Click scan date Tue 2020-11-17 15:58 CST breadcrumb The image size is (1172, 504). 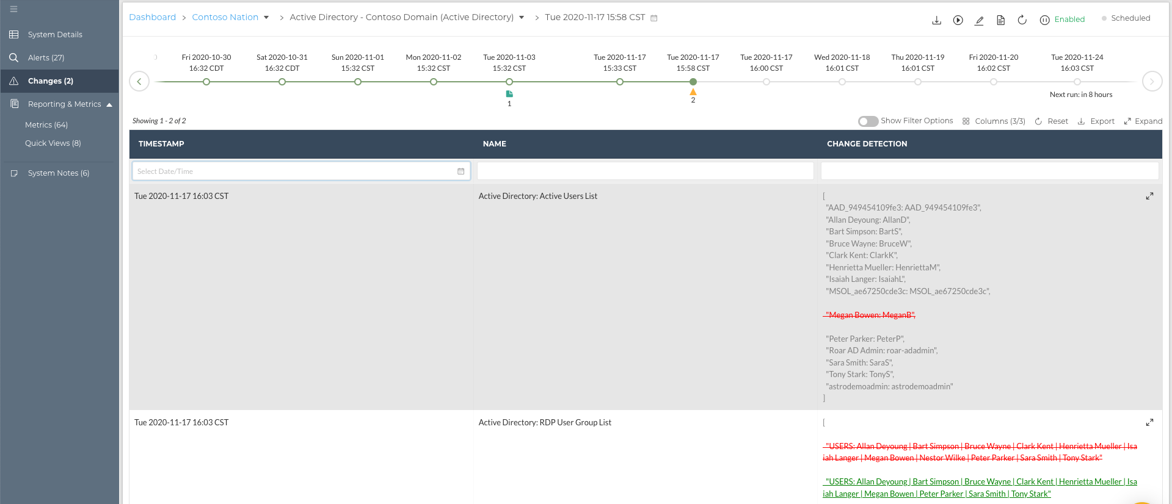[x=595, y=18]
